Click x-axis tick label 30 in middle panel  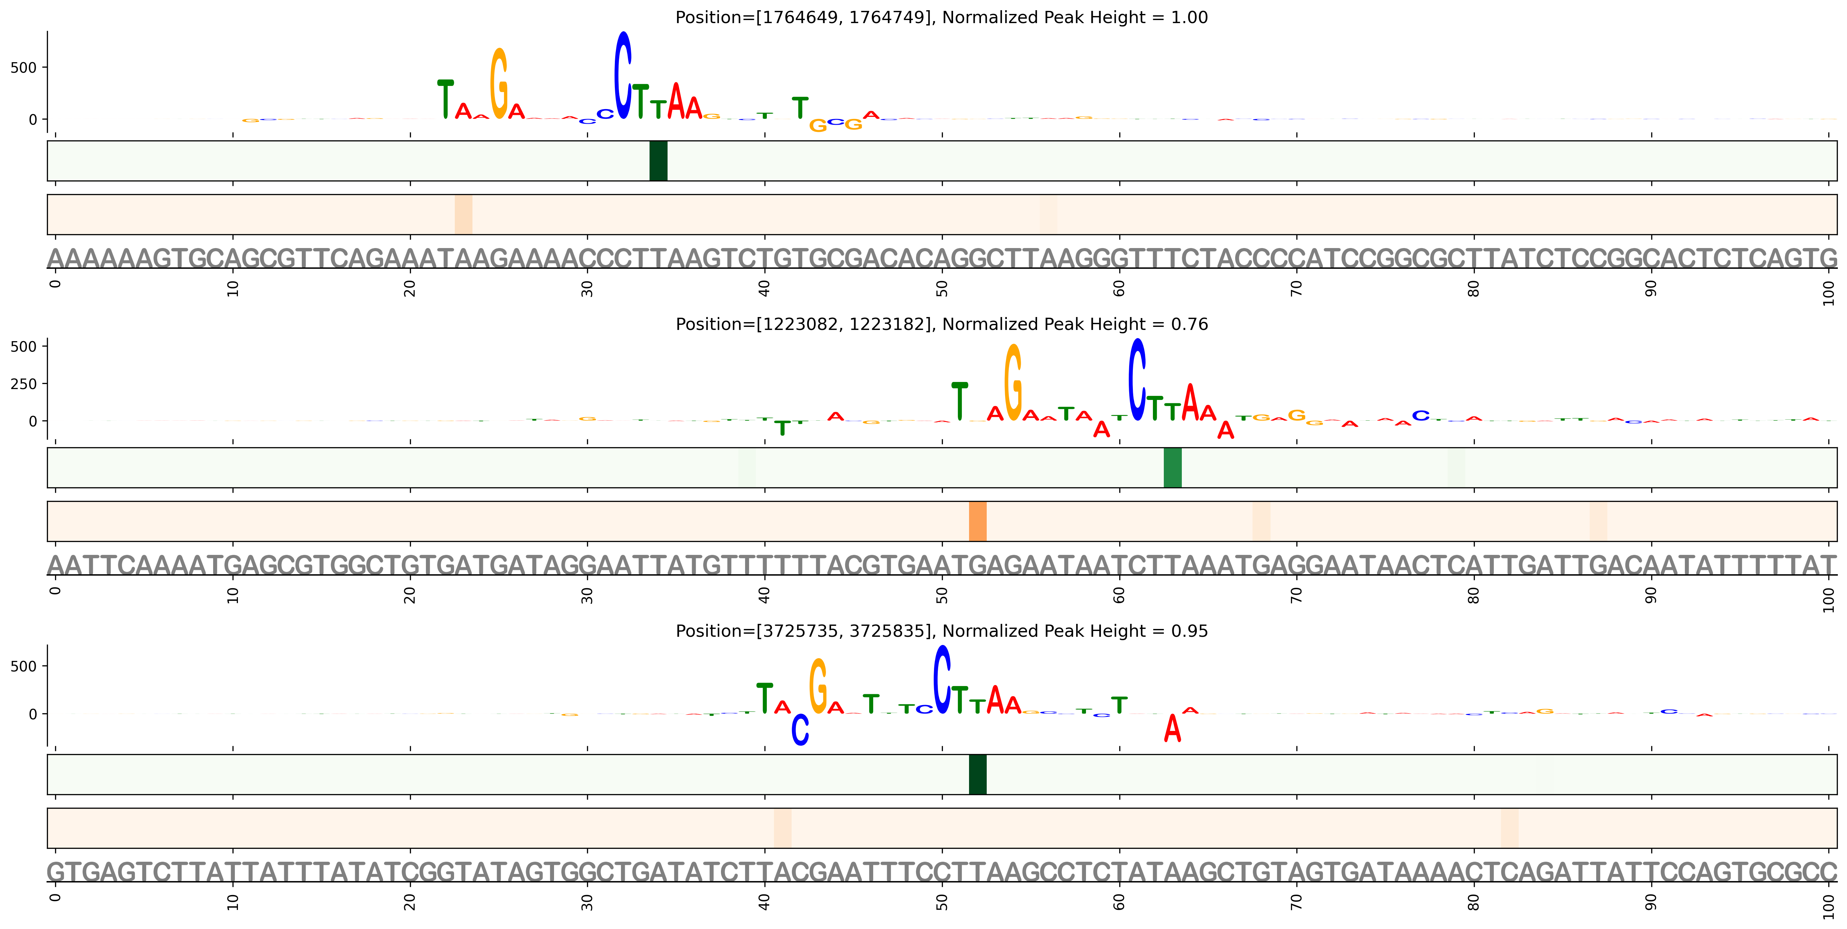pyautogui.click(x=587, y=595)
